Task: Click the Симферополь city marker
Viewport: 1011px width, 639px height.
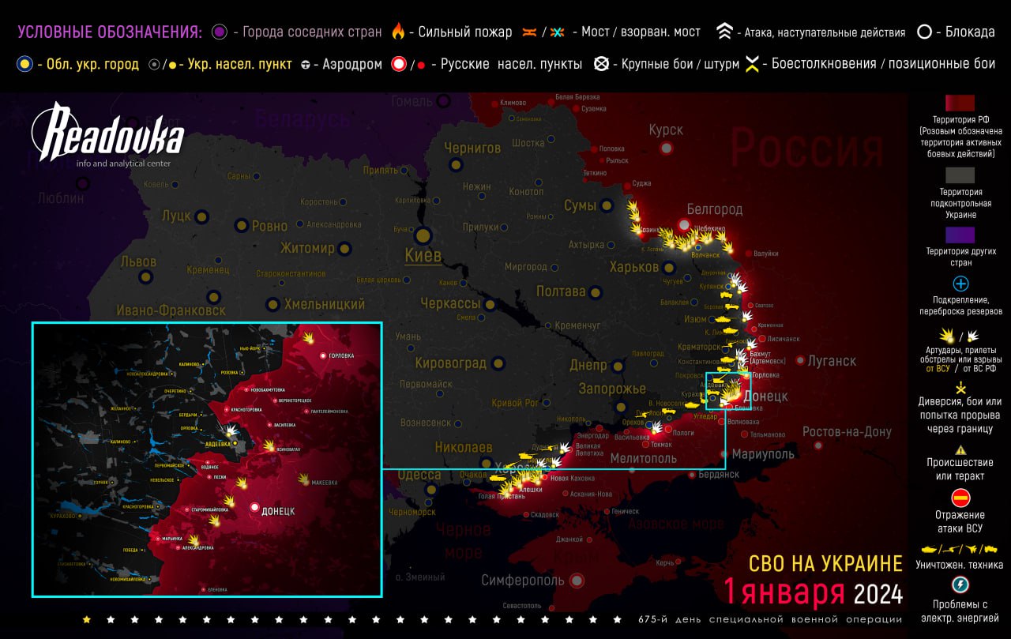Action: point(578,581)
